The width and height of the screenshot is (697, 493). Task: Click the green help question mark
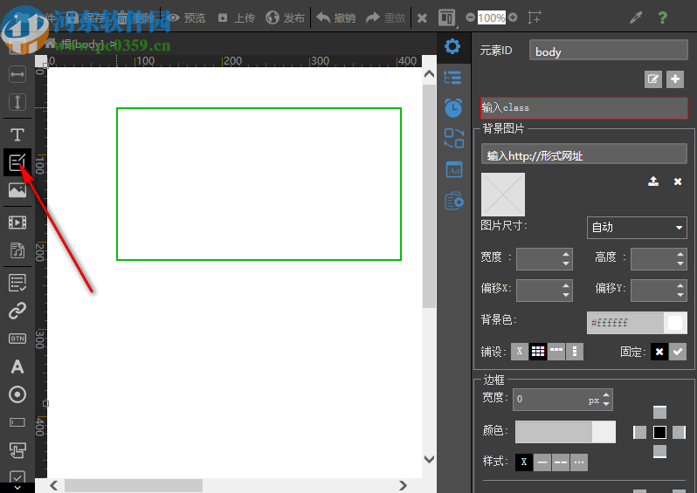(x=663, y=17)
